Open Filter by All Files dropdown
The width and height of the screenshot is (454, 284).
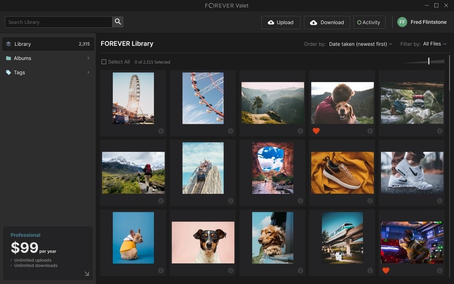[x=434, y=44]
